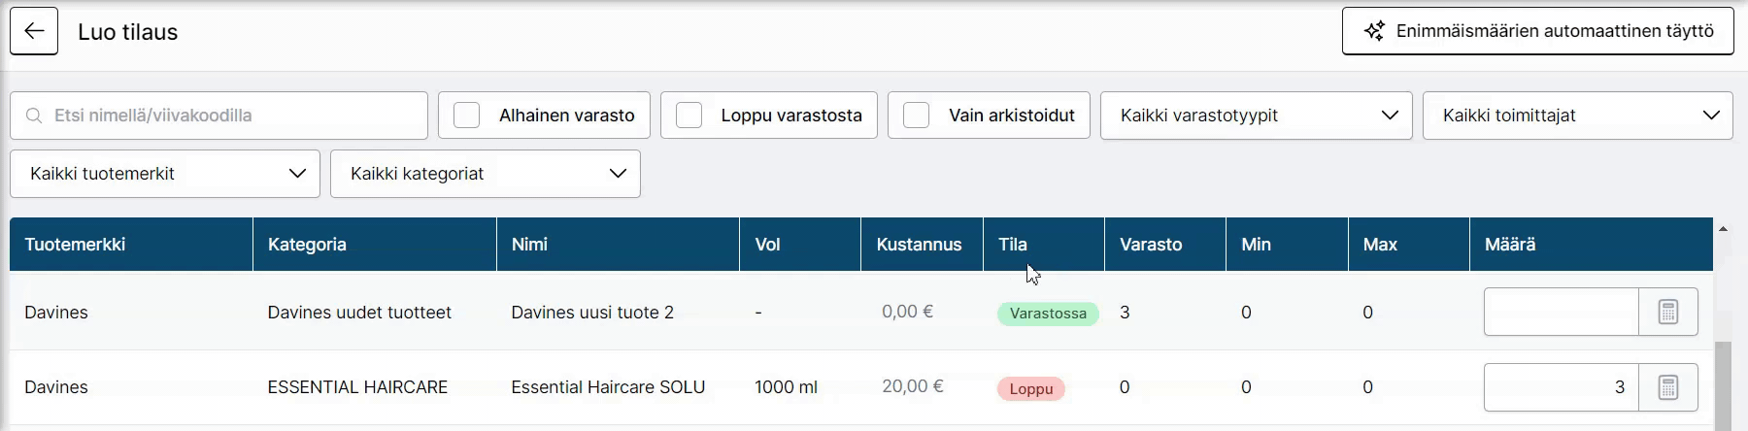1748x431 pixels.
Task: Tick the Loppu varastosta checkbox
Action: pos(689,116)
